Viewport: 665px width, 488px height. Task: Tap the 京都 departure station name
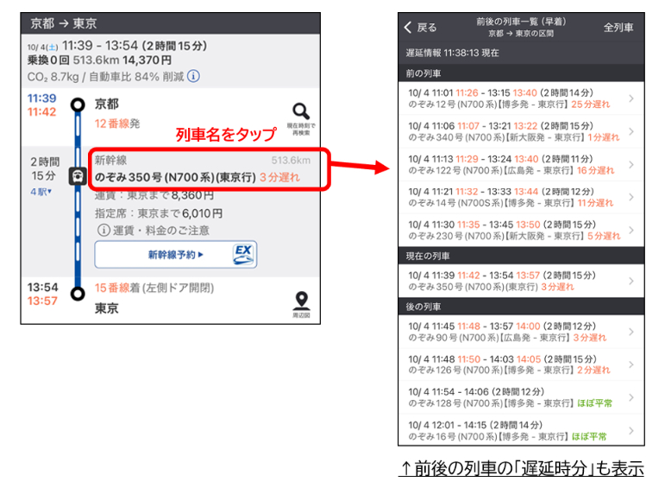[106, 104]
